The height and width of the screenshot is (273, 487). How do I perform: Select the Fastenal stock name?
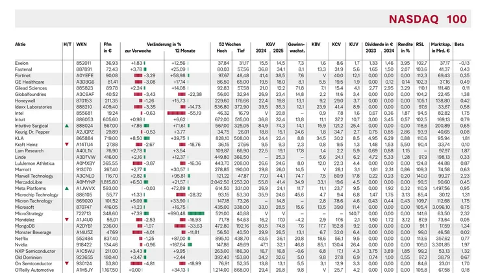click(x=23, y=69)
